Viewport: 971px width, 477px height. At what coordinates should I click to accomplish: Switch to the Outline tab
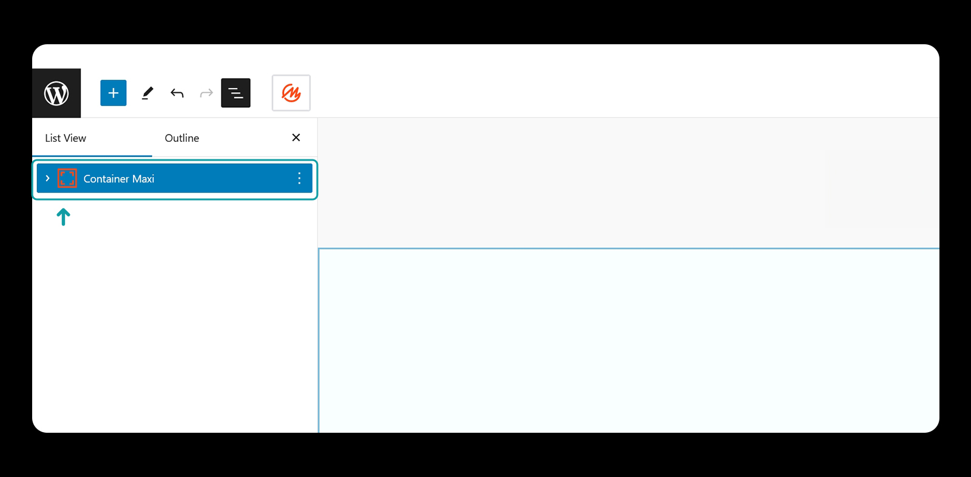click(182, 138)
